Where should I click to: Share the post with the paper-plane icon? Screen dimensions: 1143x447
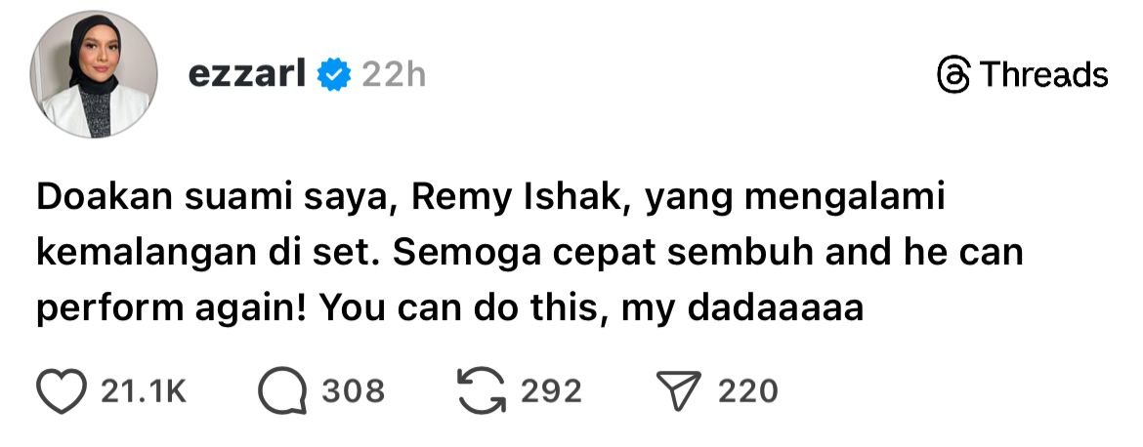click(684, 390)
